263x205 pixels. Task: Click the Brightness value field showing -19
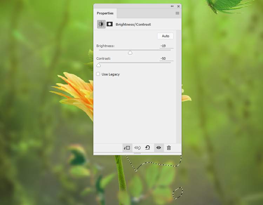pyautogui.click(x=166, y=46)
